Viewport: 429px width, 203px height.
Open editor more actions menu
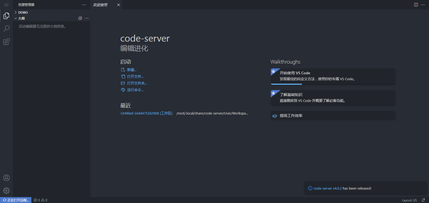pos(423,5)
